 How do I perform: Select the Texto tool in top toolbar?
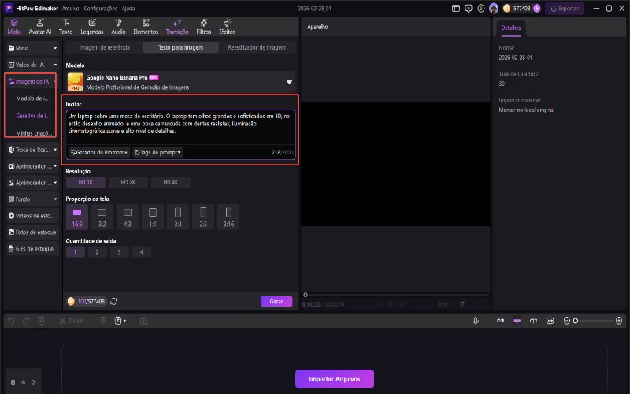(66, 26)
